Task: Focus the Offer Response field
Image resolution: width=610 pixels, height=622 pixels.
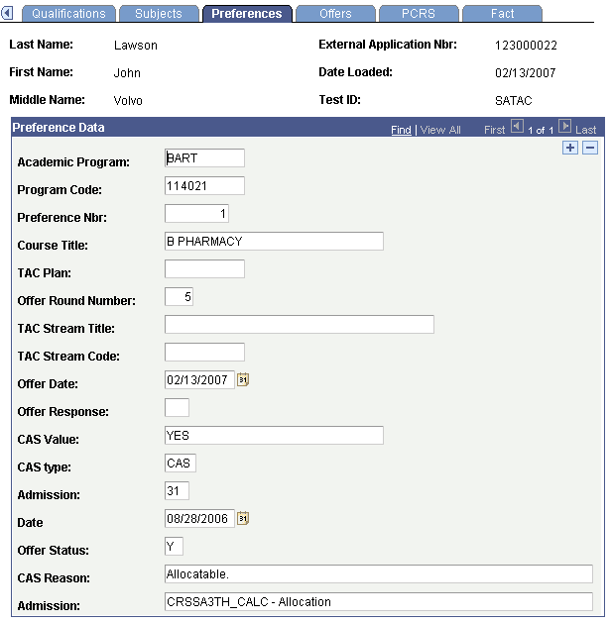Action: (x=177, y=408)
